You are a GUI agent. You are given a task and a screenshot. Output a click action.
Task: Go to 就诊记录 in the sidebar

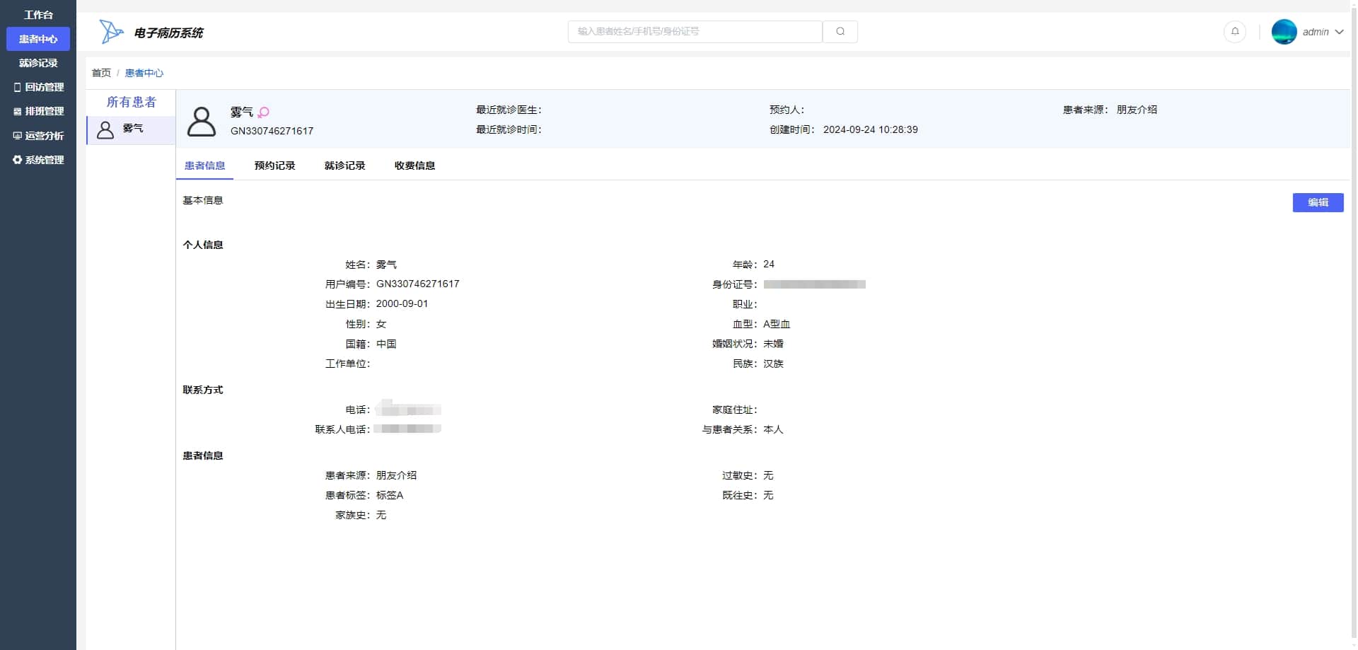coord(38,63)
